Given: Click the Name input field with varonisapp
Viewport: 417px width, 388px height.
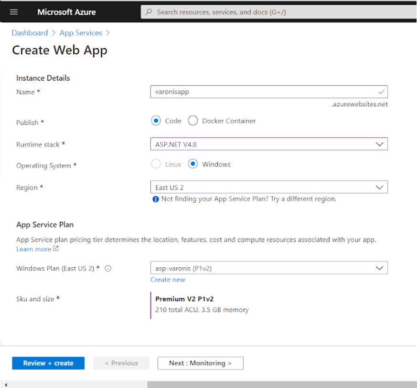Looking at the screenshot, I should coord(269,92).
